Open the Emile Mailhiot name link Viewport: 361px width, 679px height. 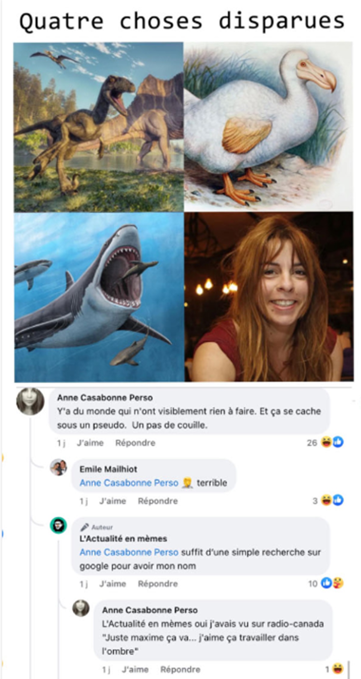108,469
